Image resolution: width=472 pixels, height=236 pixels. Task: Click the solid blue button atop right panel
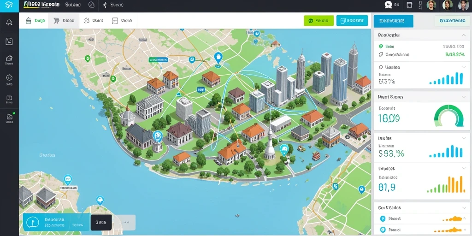394,21
